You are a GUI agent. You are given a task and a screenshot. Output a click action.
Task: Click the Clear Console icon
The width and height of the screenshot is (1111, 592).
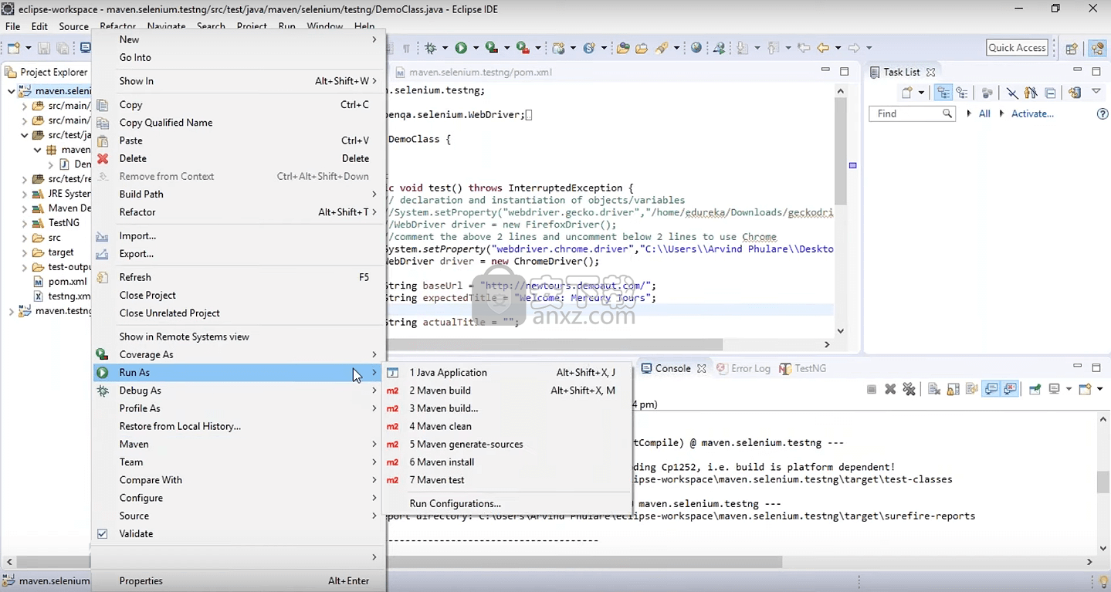934,389
